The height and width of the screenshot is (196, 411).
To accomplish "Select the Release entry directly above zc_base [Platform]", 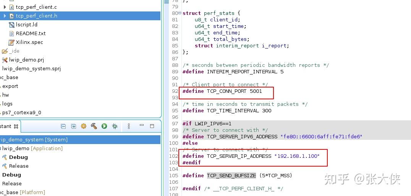I will coord(12,183).
